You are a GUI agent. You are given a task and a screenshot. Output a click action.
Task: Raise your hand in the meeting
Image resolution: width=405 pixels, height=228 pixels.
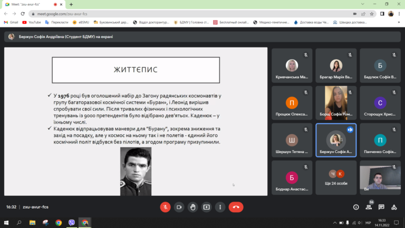(192, 207)
